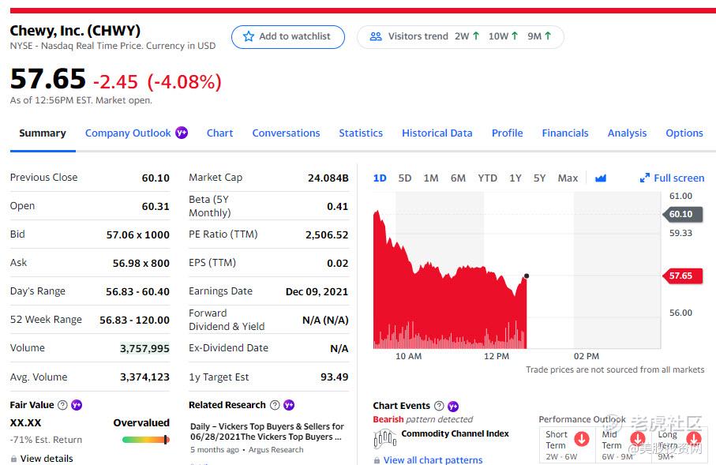Click the Related Research help question mark

pos(275,405)
